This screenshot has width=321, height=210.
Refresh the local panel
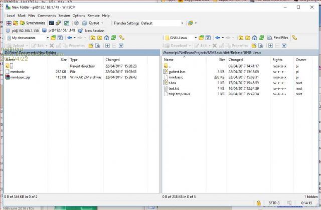tap(114, 38)
